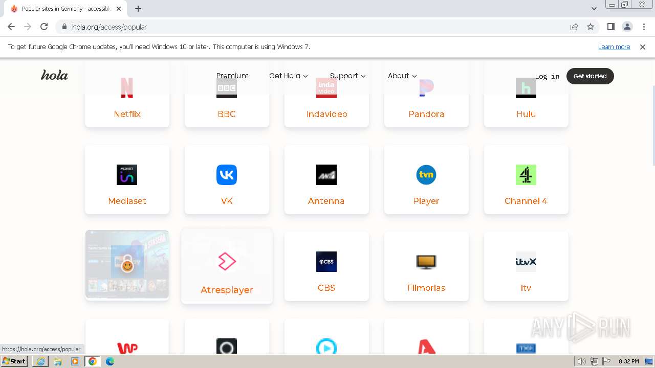Open the tab search chevron
The height and width of the screenshot is (368, 655).
click(x=594, y=9)
